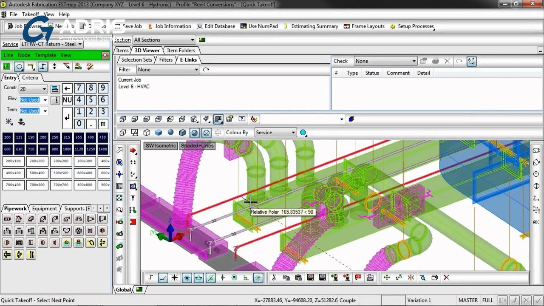Switch to the Item Folders tab

coord(181,50)
